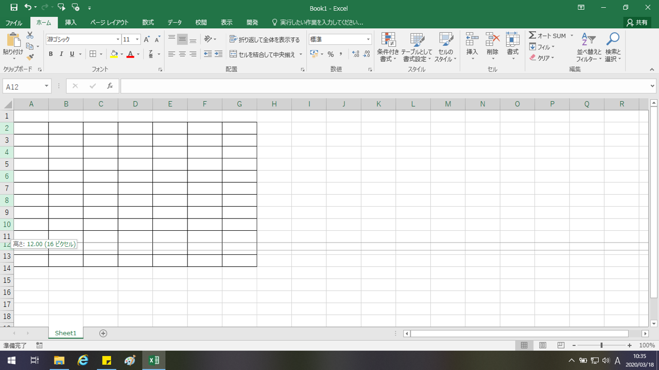Click the Format (書式) icon
Viewport: 659px width, 370px height.
coord(513,40)
